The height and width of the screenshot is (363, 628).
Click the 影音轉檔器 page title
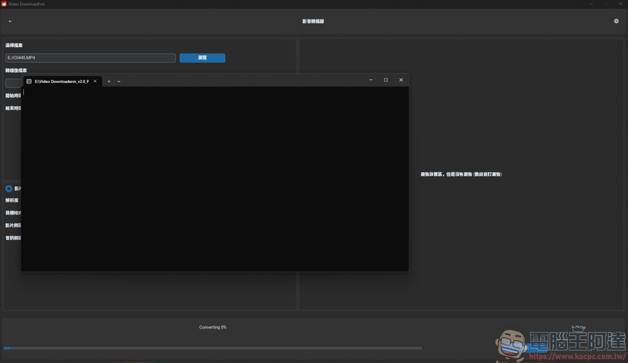click(313, 21)
